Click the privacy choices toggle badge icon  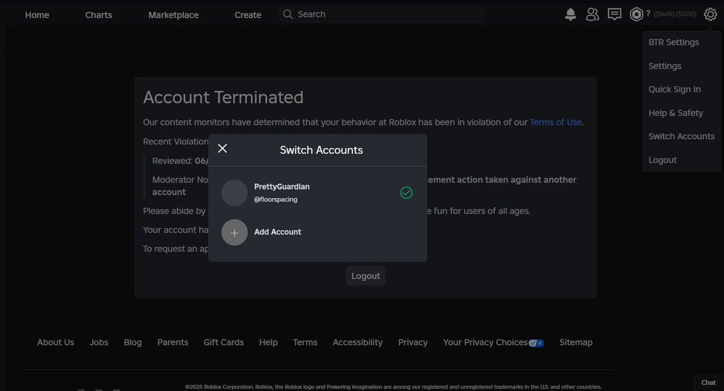pos(536,343)
